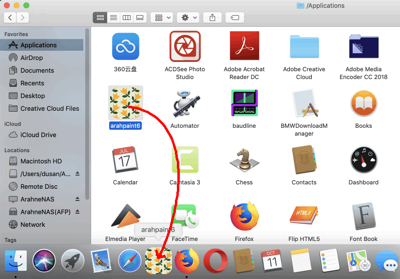Open Recents in the sidebar
400x279 pixels.
point(42,83)
